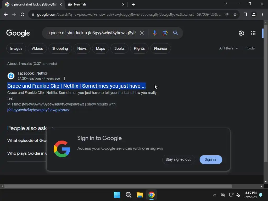Open the Chrome profile menu
Viewport: 268px width, 201px height.
(x=254, y=15)
